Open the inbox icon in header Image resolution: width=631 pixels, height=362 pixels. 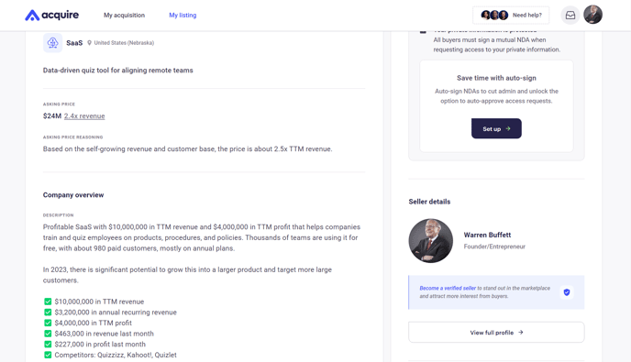click(570, 16)
